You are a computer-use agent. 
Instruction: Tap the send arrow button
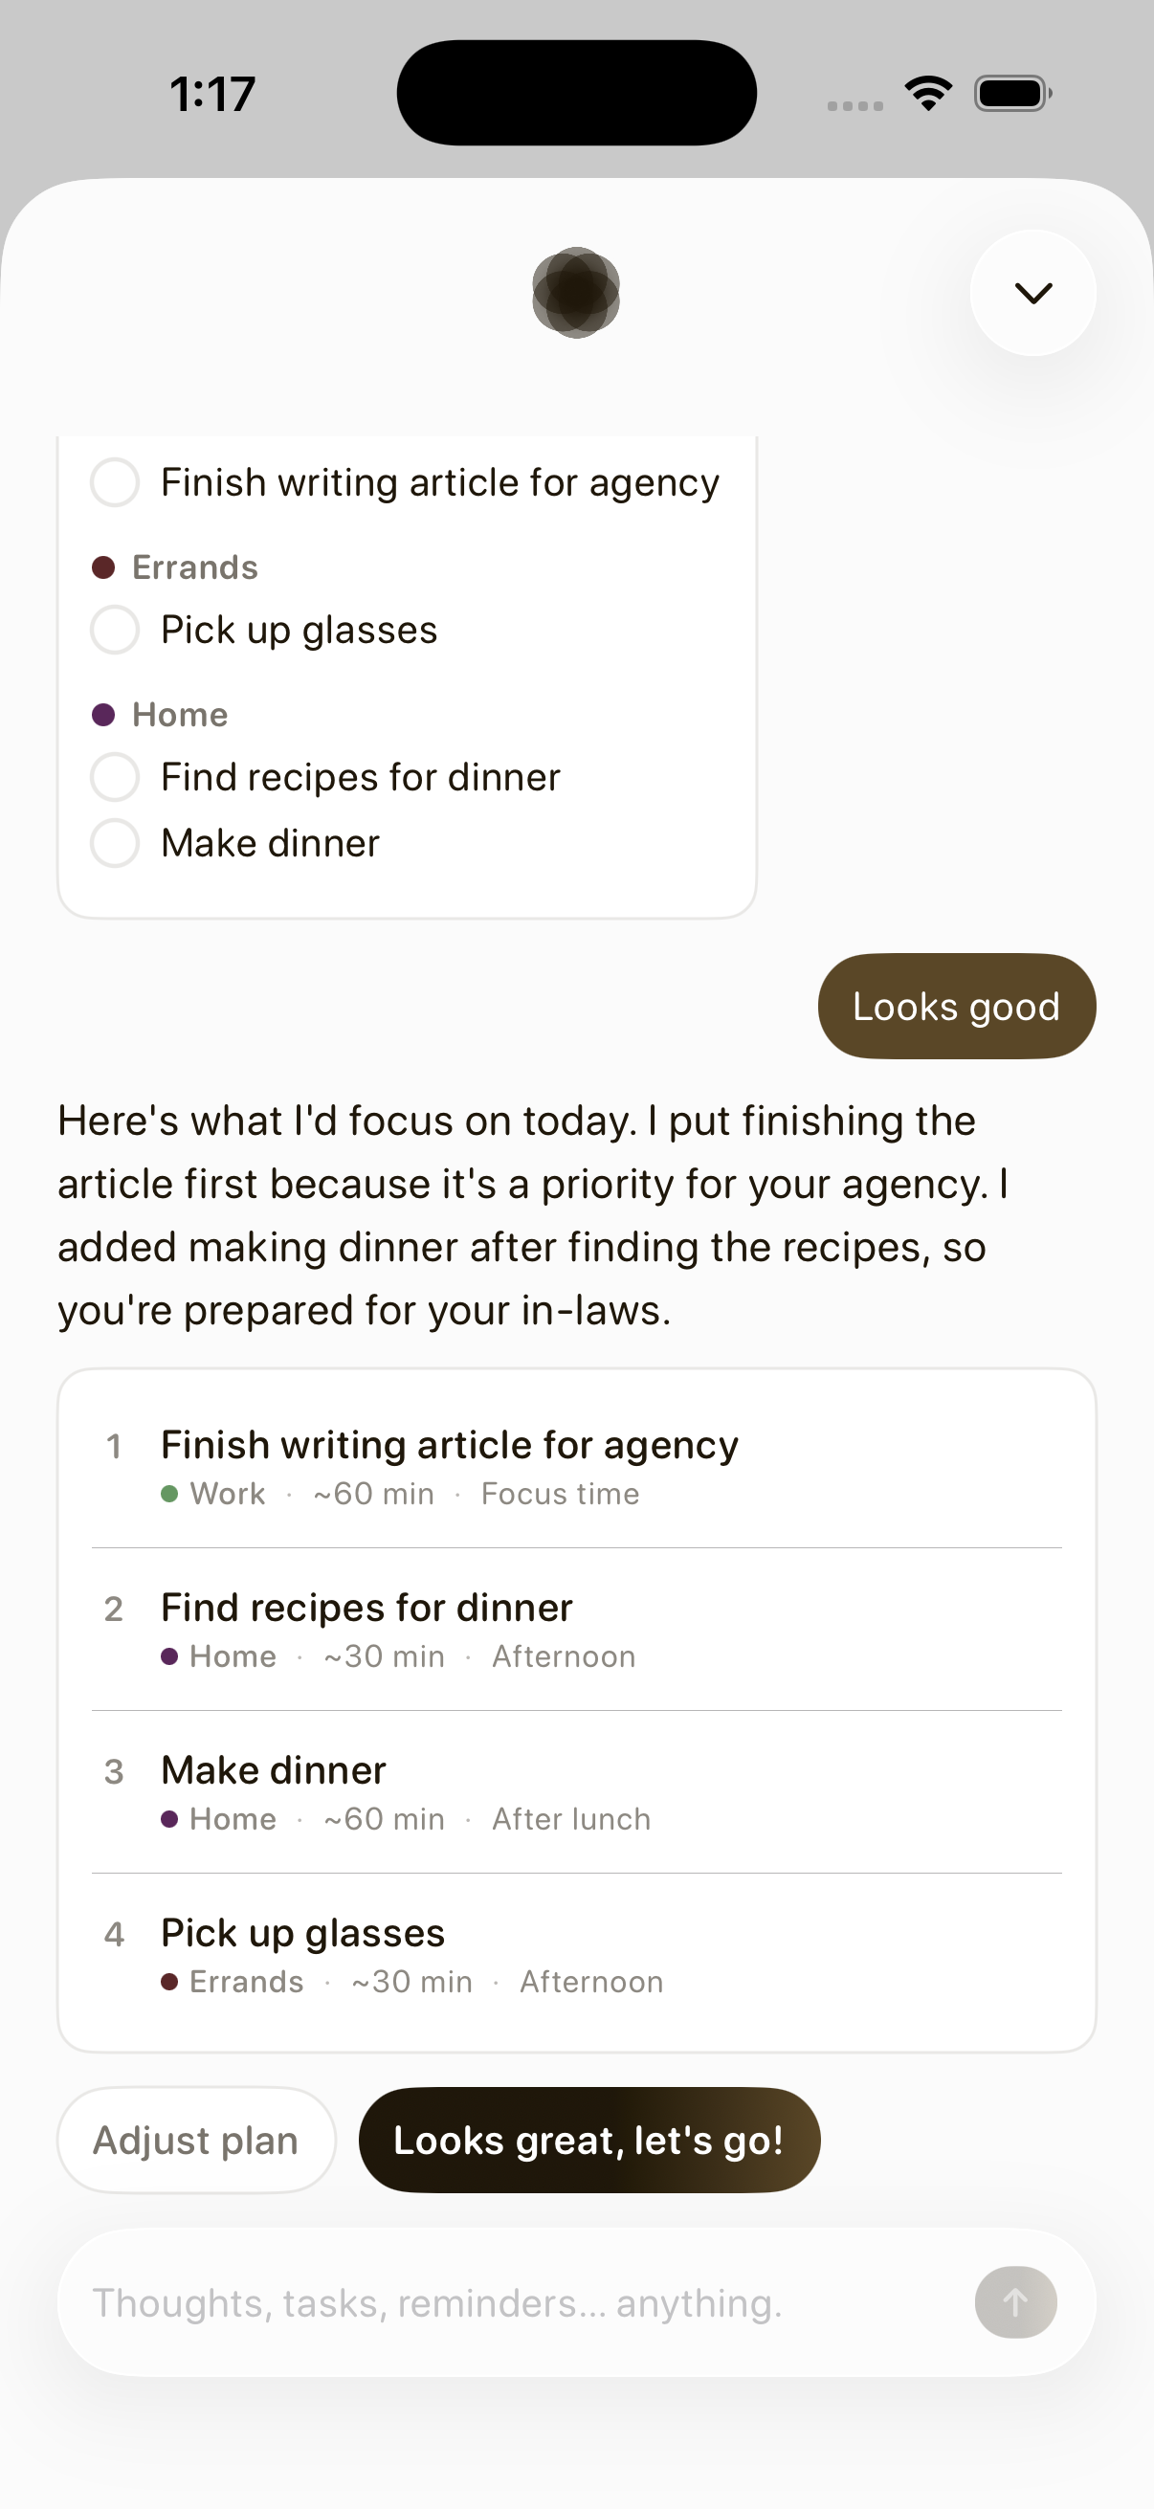(1014, 2301)
